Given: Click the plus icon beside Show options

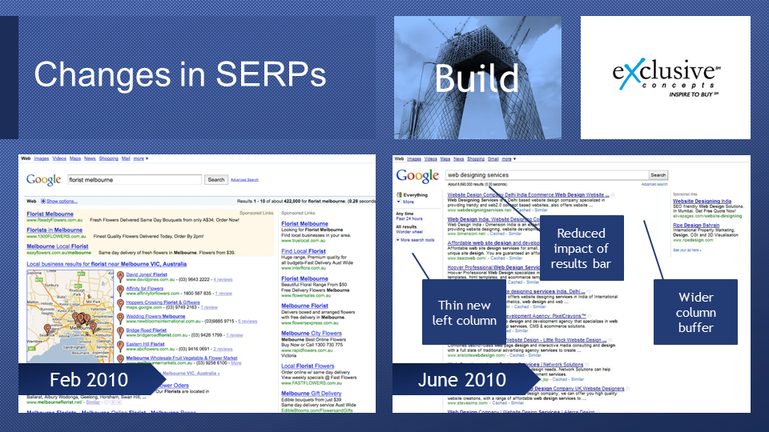Looking at the screenshot, I should point(43,202).
